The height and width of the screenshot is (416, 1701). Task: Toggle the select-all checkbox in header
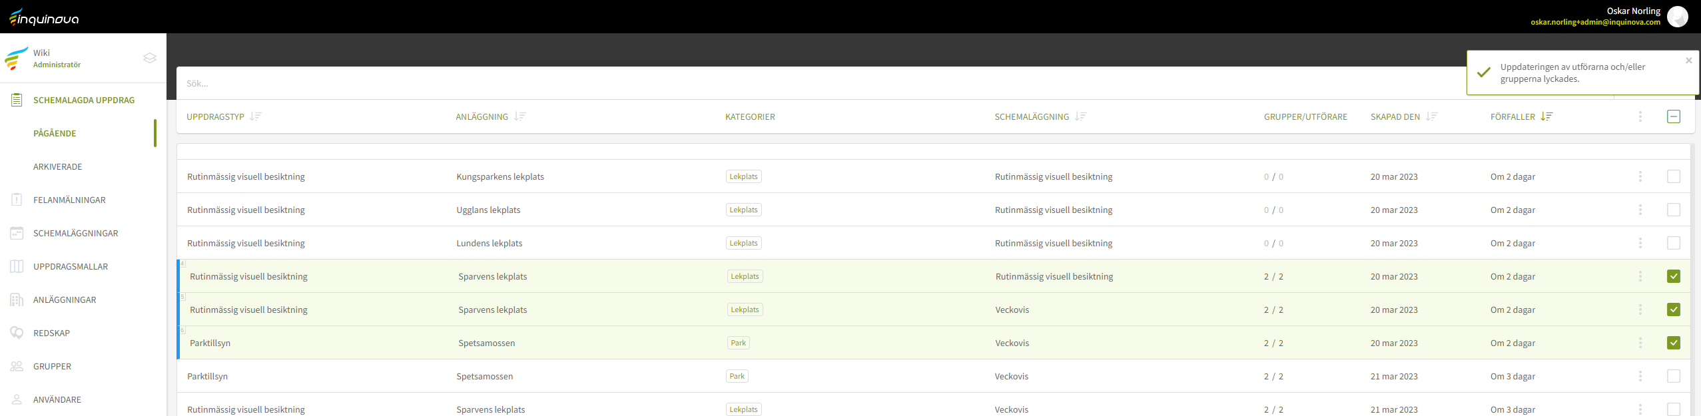point(1673,116)
